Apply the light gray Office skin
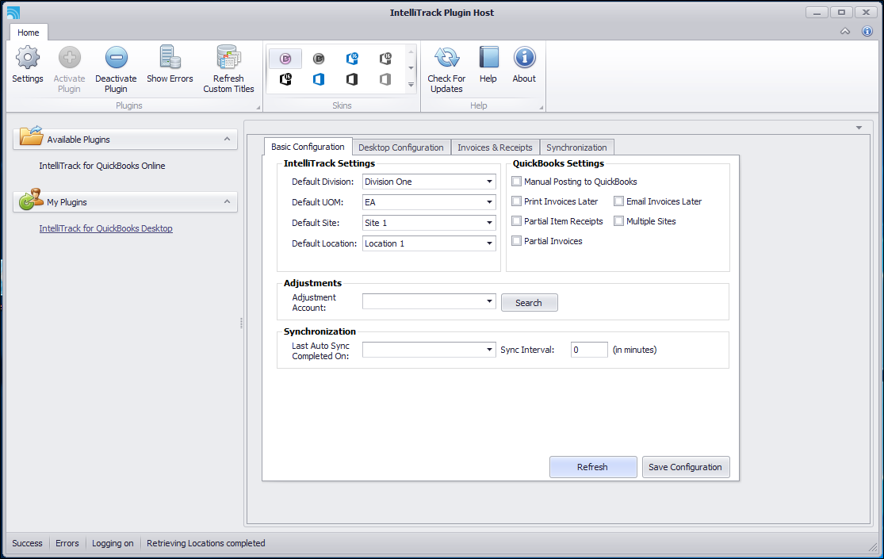The width and height of the screenshot is (884, 559). point(385,79)
